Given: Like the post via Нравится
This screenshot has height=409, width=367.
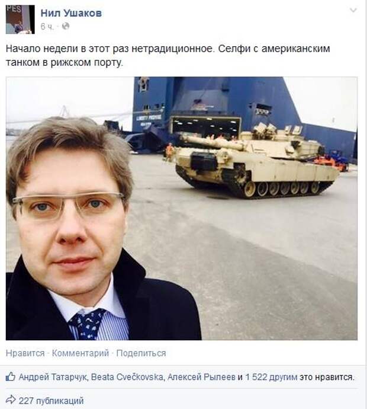Looking at the screenshot, I should point(25,353).
